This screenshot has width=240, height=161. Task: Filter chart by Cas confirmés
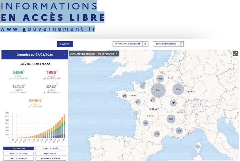click(51, 148)
